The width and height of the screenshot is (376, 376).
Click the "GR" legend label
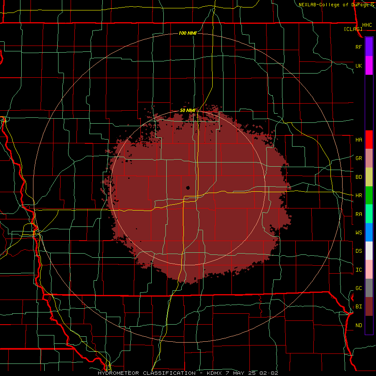coord(358,158)
